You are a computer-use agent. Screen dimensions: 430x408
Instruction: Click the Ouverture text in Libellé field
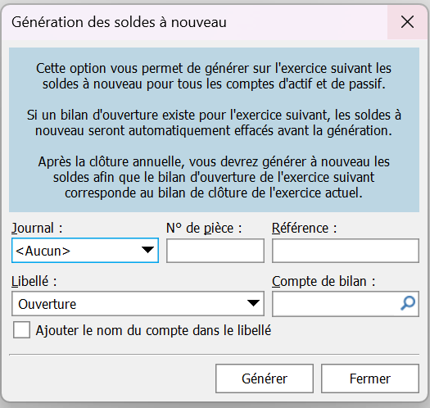click(48, 304)
